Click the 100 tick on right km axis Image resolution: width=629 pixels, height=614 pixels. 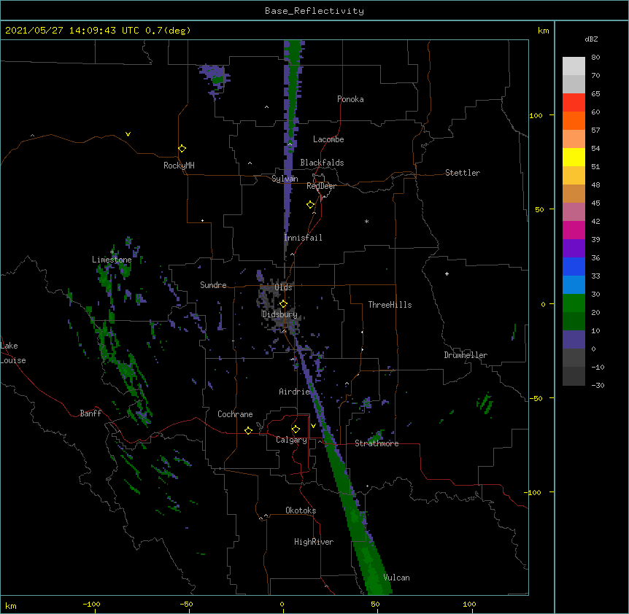point(536,115)
